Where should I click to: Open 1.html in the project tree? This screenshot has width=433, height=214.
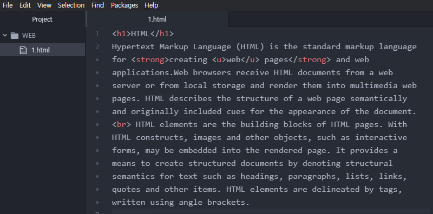43,50
